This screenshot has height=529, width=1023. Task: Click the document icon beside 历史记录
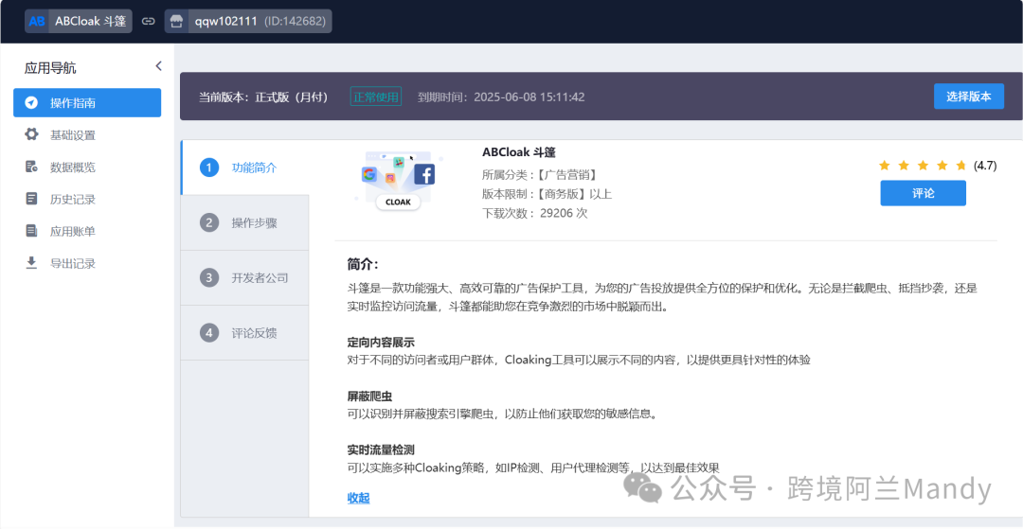tap(31, 199)
